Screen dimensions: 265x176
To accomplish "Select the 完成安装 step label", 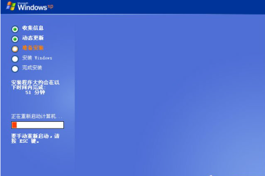I will click(32, 67).
